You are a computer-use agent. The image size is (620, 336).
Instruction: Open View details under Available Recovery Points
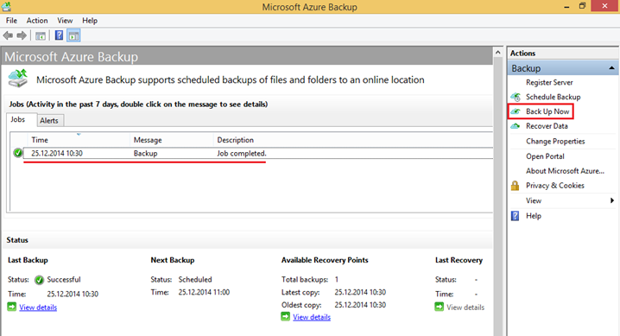click(x=312, y=317)
